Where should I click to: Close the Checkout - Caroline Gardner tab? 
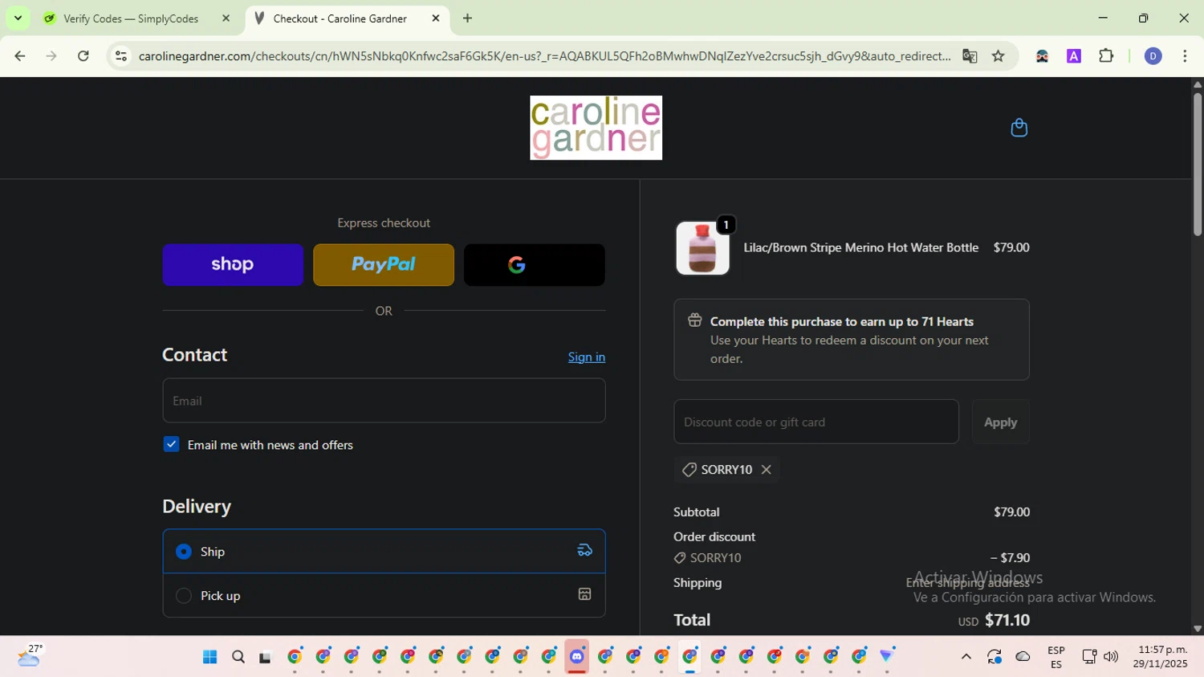coord(436,18)
